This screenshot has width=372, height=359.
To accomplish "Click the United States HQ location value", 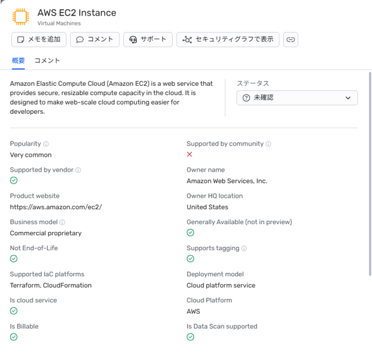I will pos(207,207).
